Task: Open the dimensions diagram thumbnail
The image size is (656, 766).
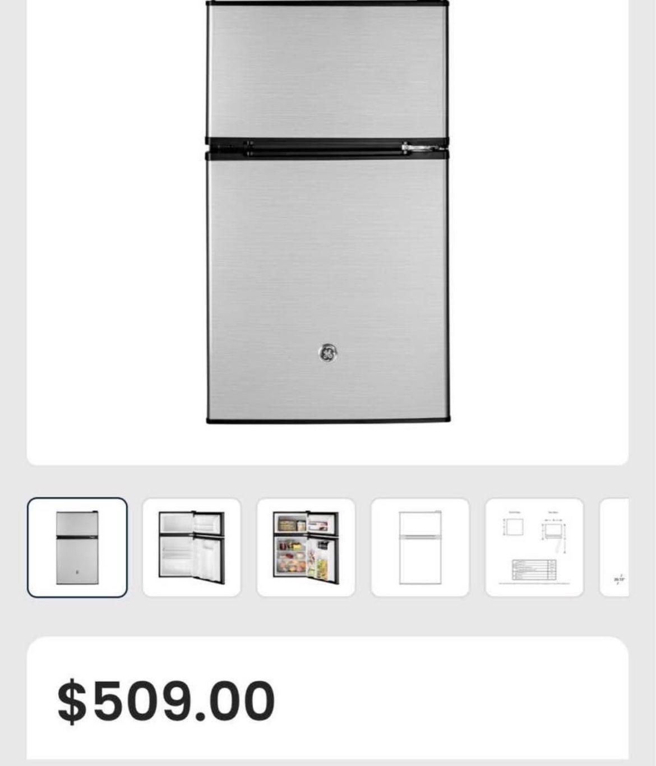Action: pyautogui.click(x=534, y=547)
